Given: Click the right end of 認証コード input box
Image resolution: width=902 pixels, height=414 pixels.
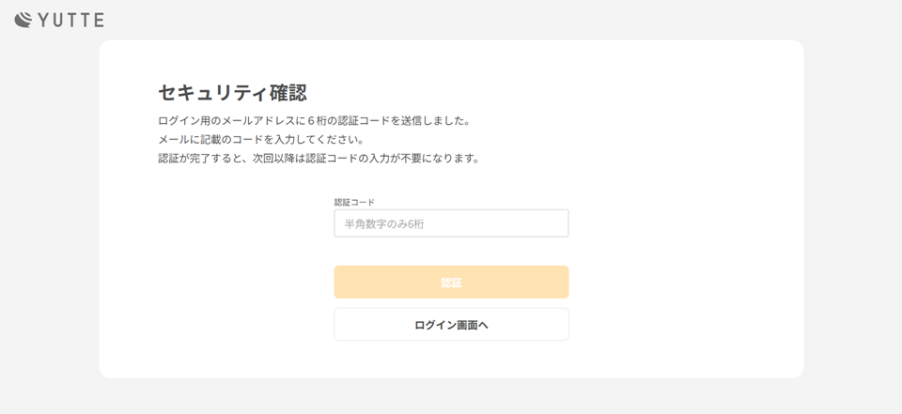Looking at the screenshot, I should pos(556,223).
